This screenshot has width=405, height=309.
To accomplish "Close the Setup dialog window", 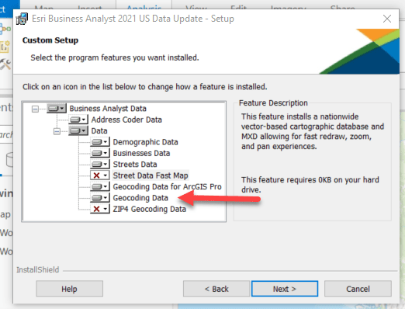I will 387,19.
